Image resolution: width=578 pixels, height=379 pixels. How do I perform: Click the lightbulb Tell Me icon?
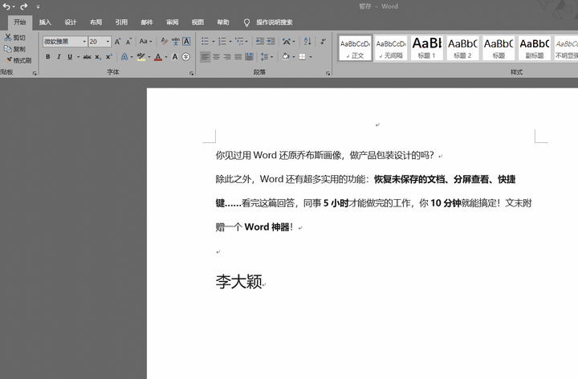[246, 22]
